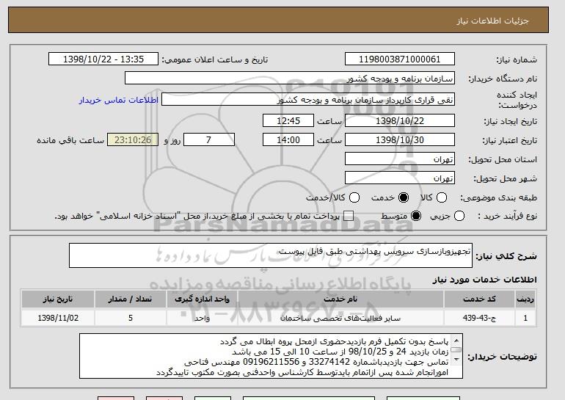Choose the جزیی purchase type radio

(x=459, y=216)
